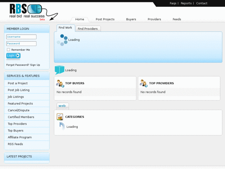The width and height of the screenshot is (225, 169).
Task: Switch to the Find Work tab
Action: point(66,28)
